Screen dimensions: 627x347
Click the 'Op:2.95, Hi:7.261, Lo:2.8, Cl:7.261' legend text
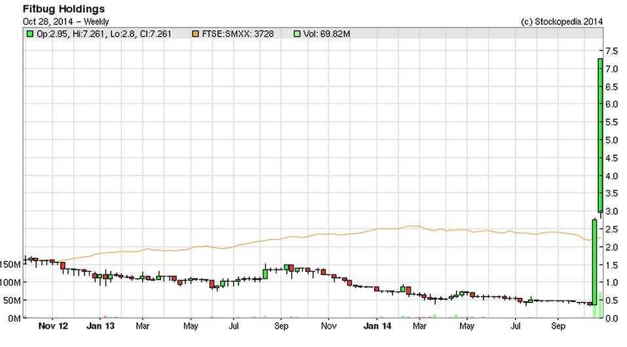coord(104,34)
